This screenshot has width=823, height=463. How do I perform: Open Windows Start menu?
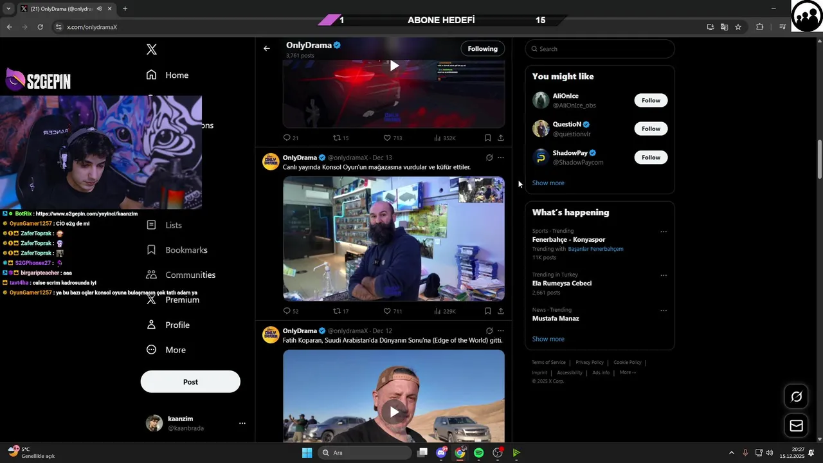[x=307, y=453]
